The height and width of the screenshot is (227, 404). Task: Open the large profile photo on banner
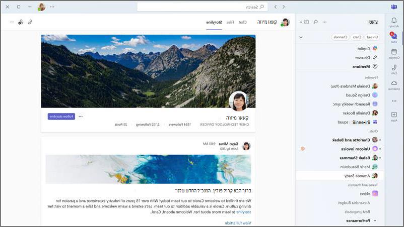[238, 101]
